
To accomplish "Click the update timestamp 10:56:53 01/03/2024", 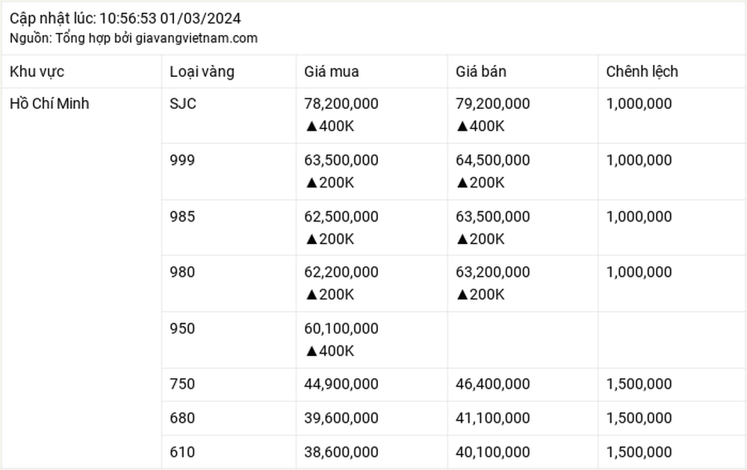I will 170,19.
